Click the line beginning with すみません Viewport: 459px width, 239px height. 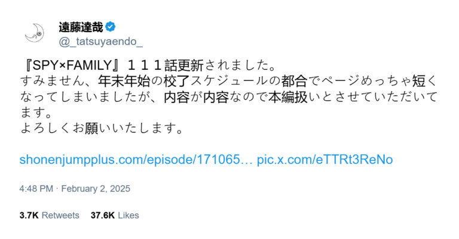point(228,81)
